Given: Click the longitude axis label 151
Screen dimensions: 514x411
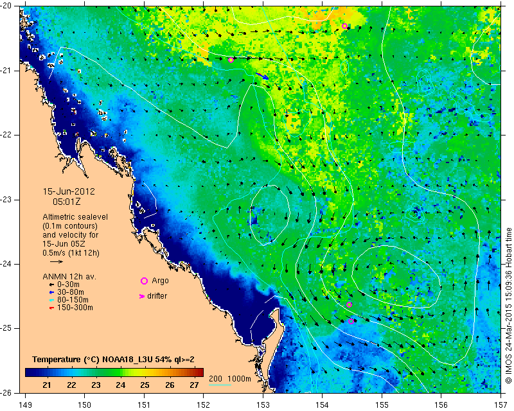Looking at the screenshot, I should 144,405.
